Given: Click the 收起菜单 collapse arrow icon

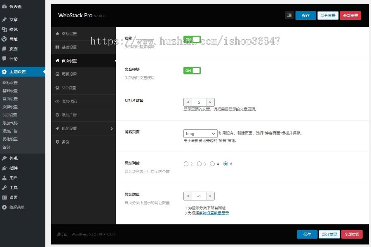Looking at the screenshot, I should pos(4,207).
